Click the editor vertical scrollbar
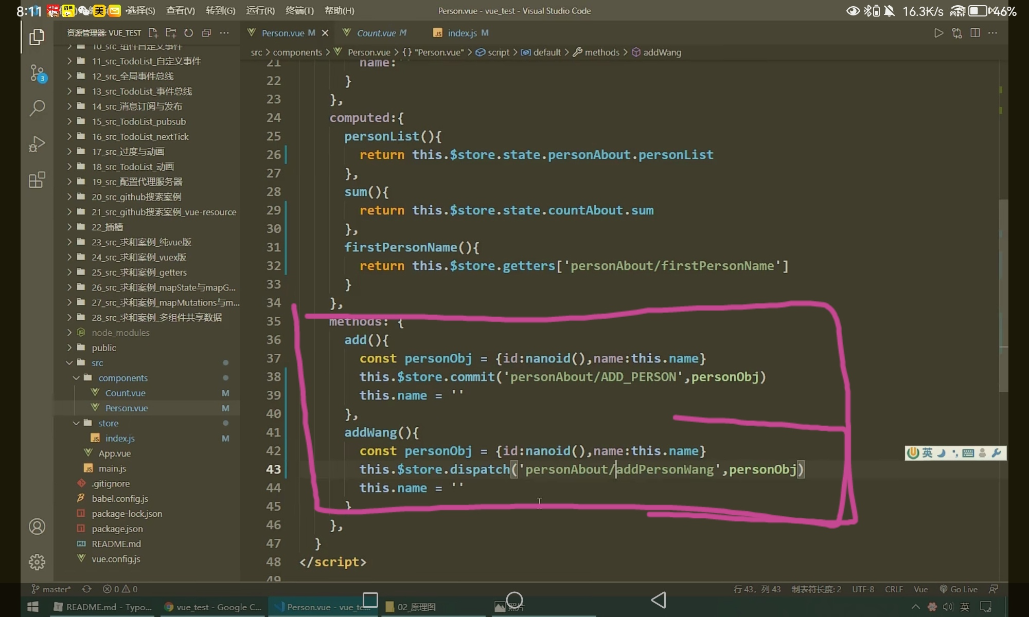Screen dimensions: 1029x617 pos(1003,296)
